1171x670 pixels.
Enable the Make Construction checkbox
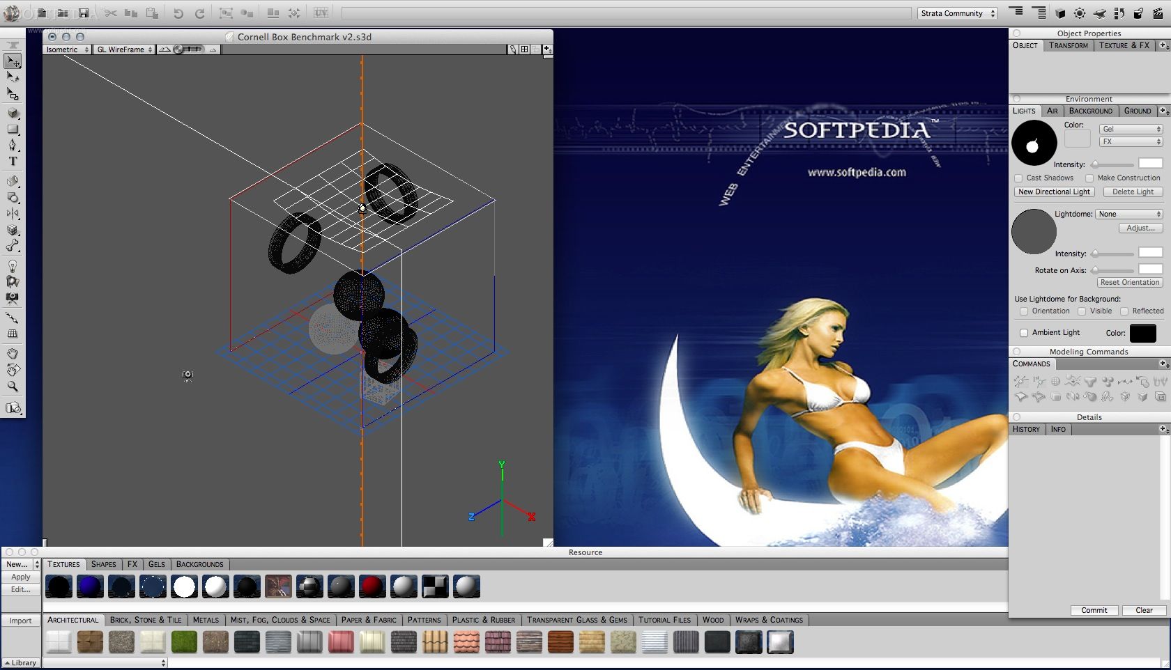[x=1089, y=178]
